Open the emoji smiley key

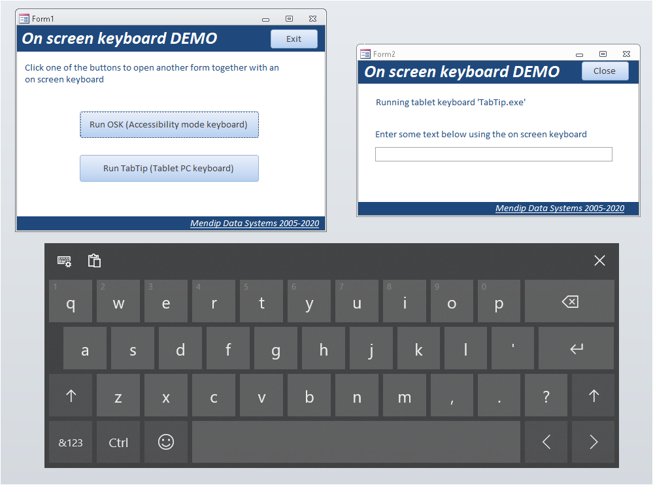pos(166,442)
